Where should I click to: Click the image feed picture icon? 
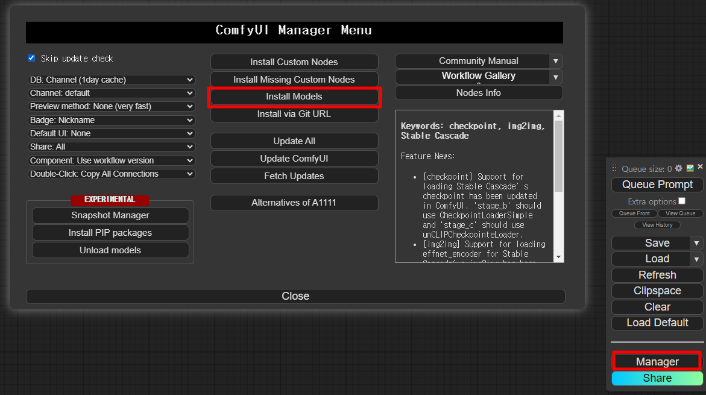click(690, 168)
